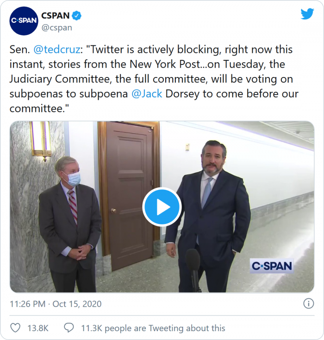Image resolution: width=324 pixels, height=340 pixels.
Task: Open the tweet info icon
Action: point(308,304)
